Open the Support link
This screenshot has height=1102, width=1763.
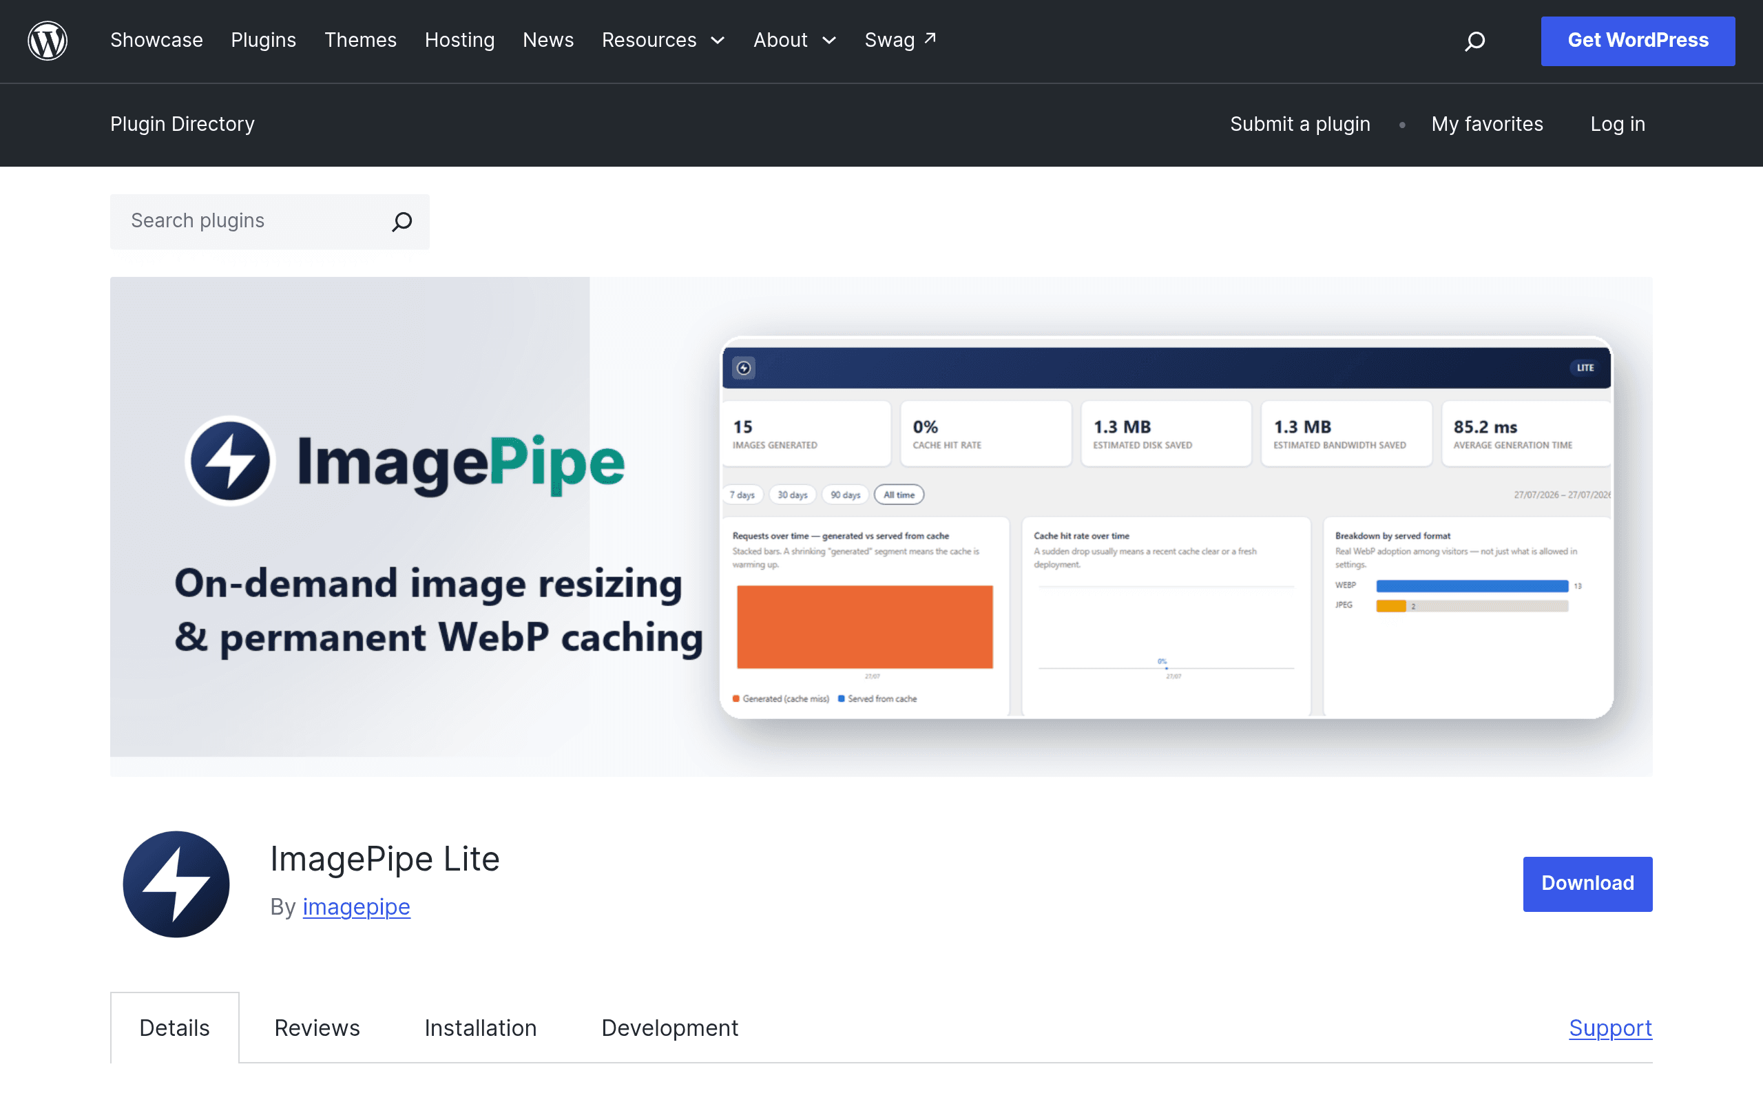tap(1611, 1028)
